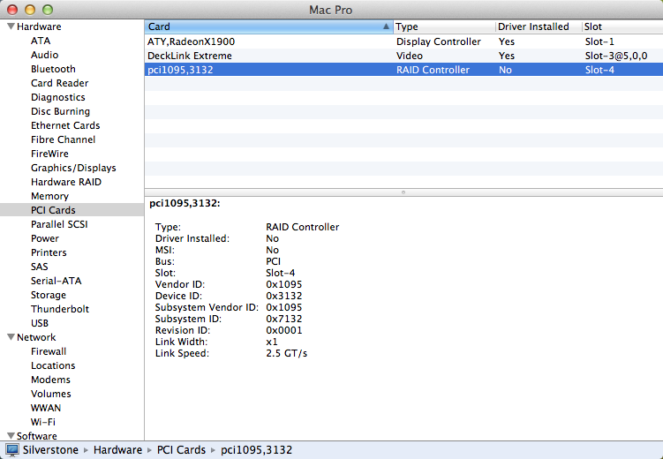Click PCI Cards in path bar
This screenshot has height=459, width=663.
[x=181, y=449]
